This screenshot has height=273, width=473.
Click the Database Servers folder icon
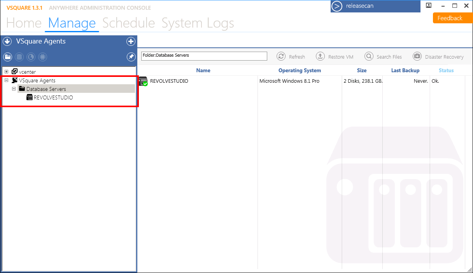tap(22, 89)
